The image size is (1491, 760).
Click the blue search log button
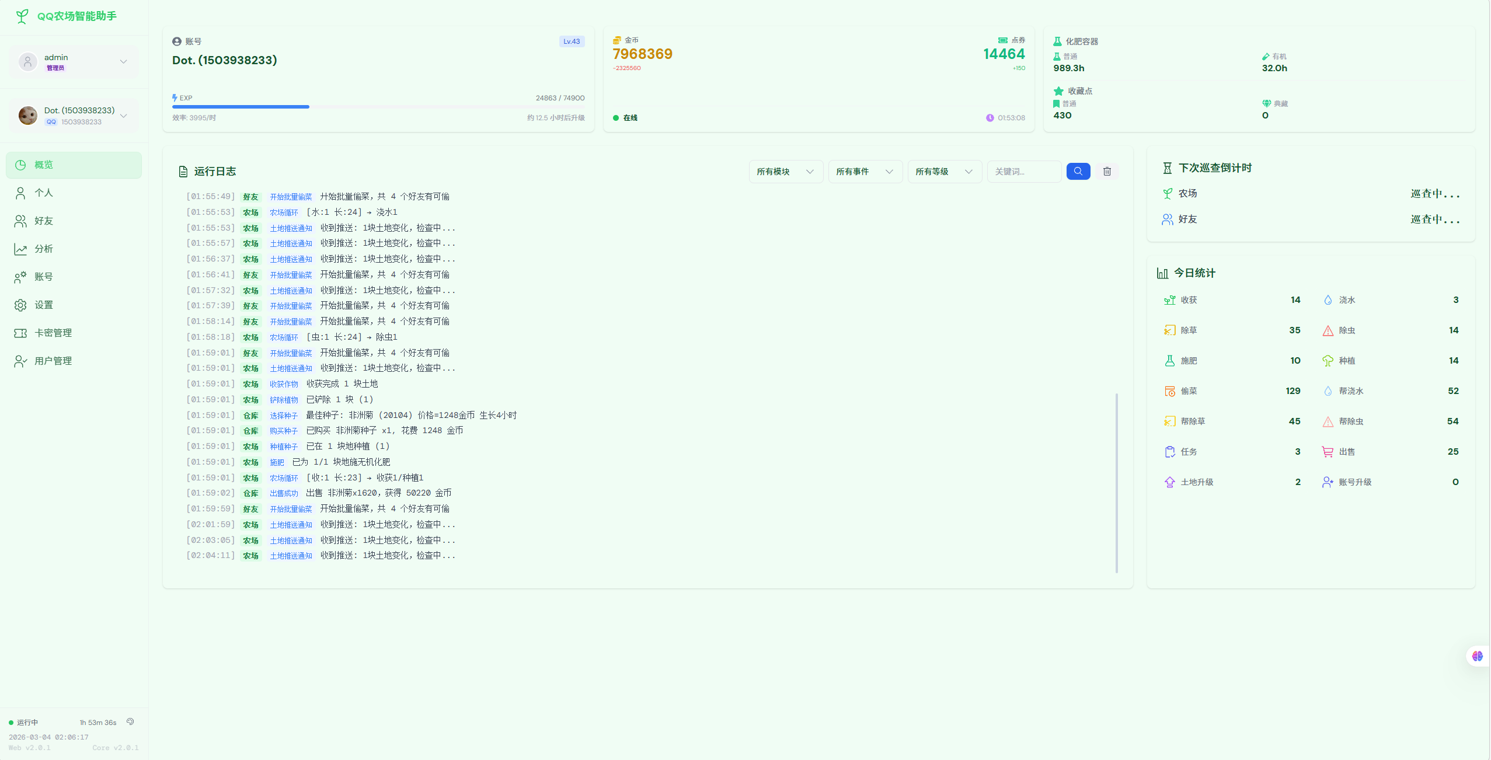pyautogui.click(x=1078, y=171)
